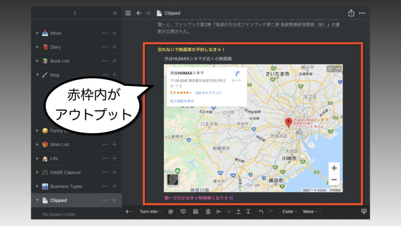
Task: Add a page inside Diary
Action: point(115,47)
